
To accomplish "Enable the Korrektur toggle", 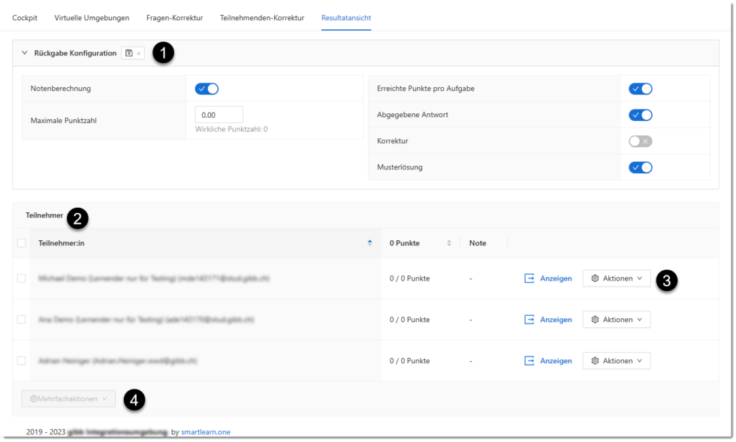I will (640, 140).
